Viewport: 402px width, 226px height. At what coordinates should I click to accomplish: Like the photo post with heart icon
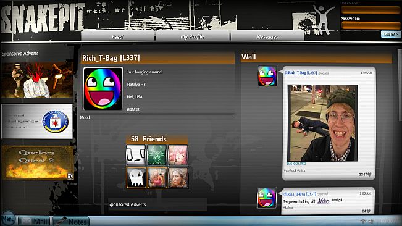(x=369, y=175)
